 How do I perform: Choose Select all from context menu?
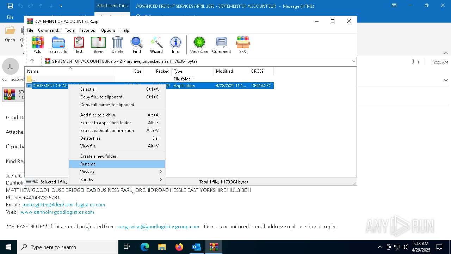(x=117, y=89)
